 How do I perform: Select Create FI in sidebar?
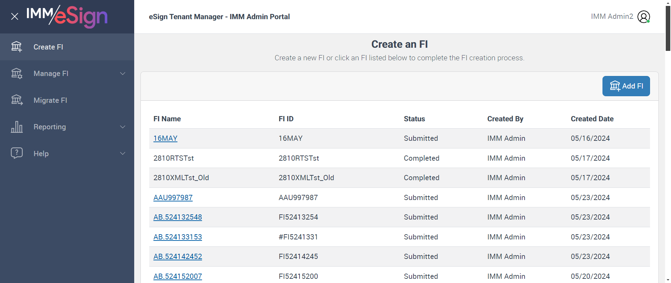(x=48, y=47)
